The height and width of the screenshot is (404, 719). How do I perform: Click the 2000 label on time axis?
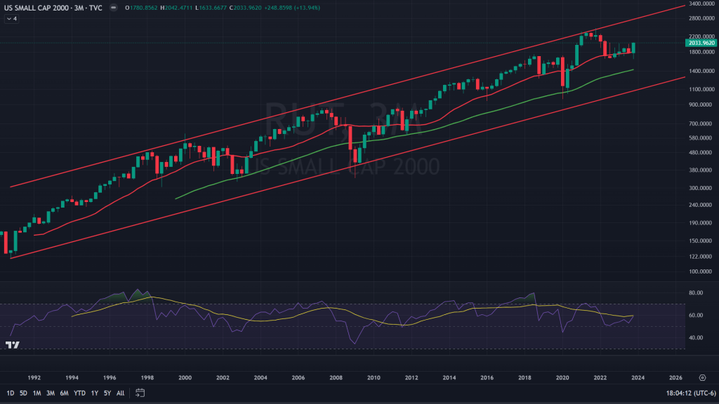point(185,377)
